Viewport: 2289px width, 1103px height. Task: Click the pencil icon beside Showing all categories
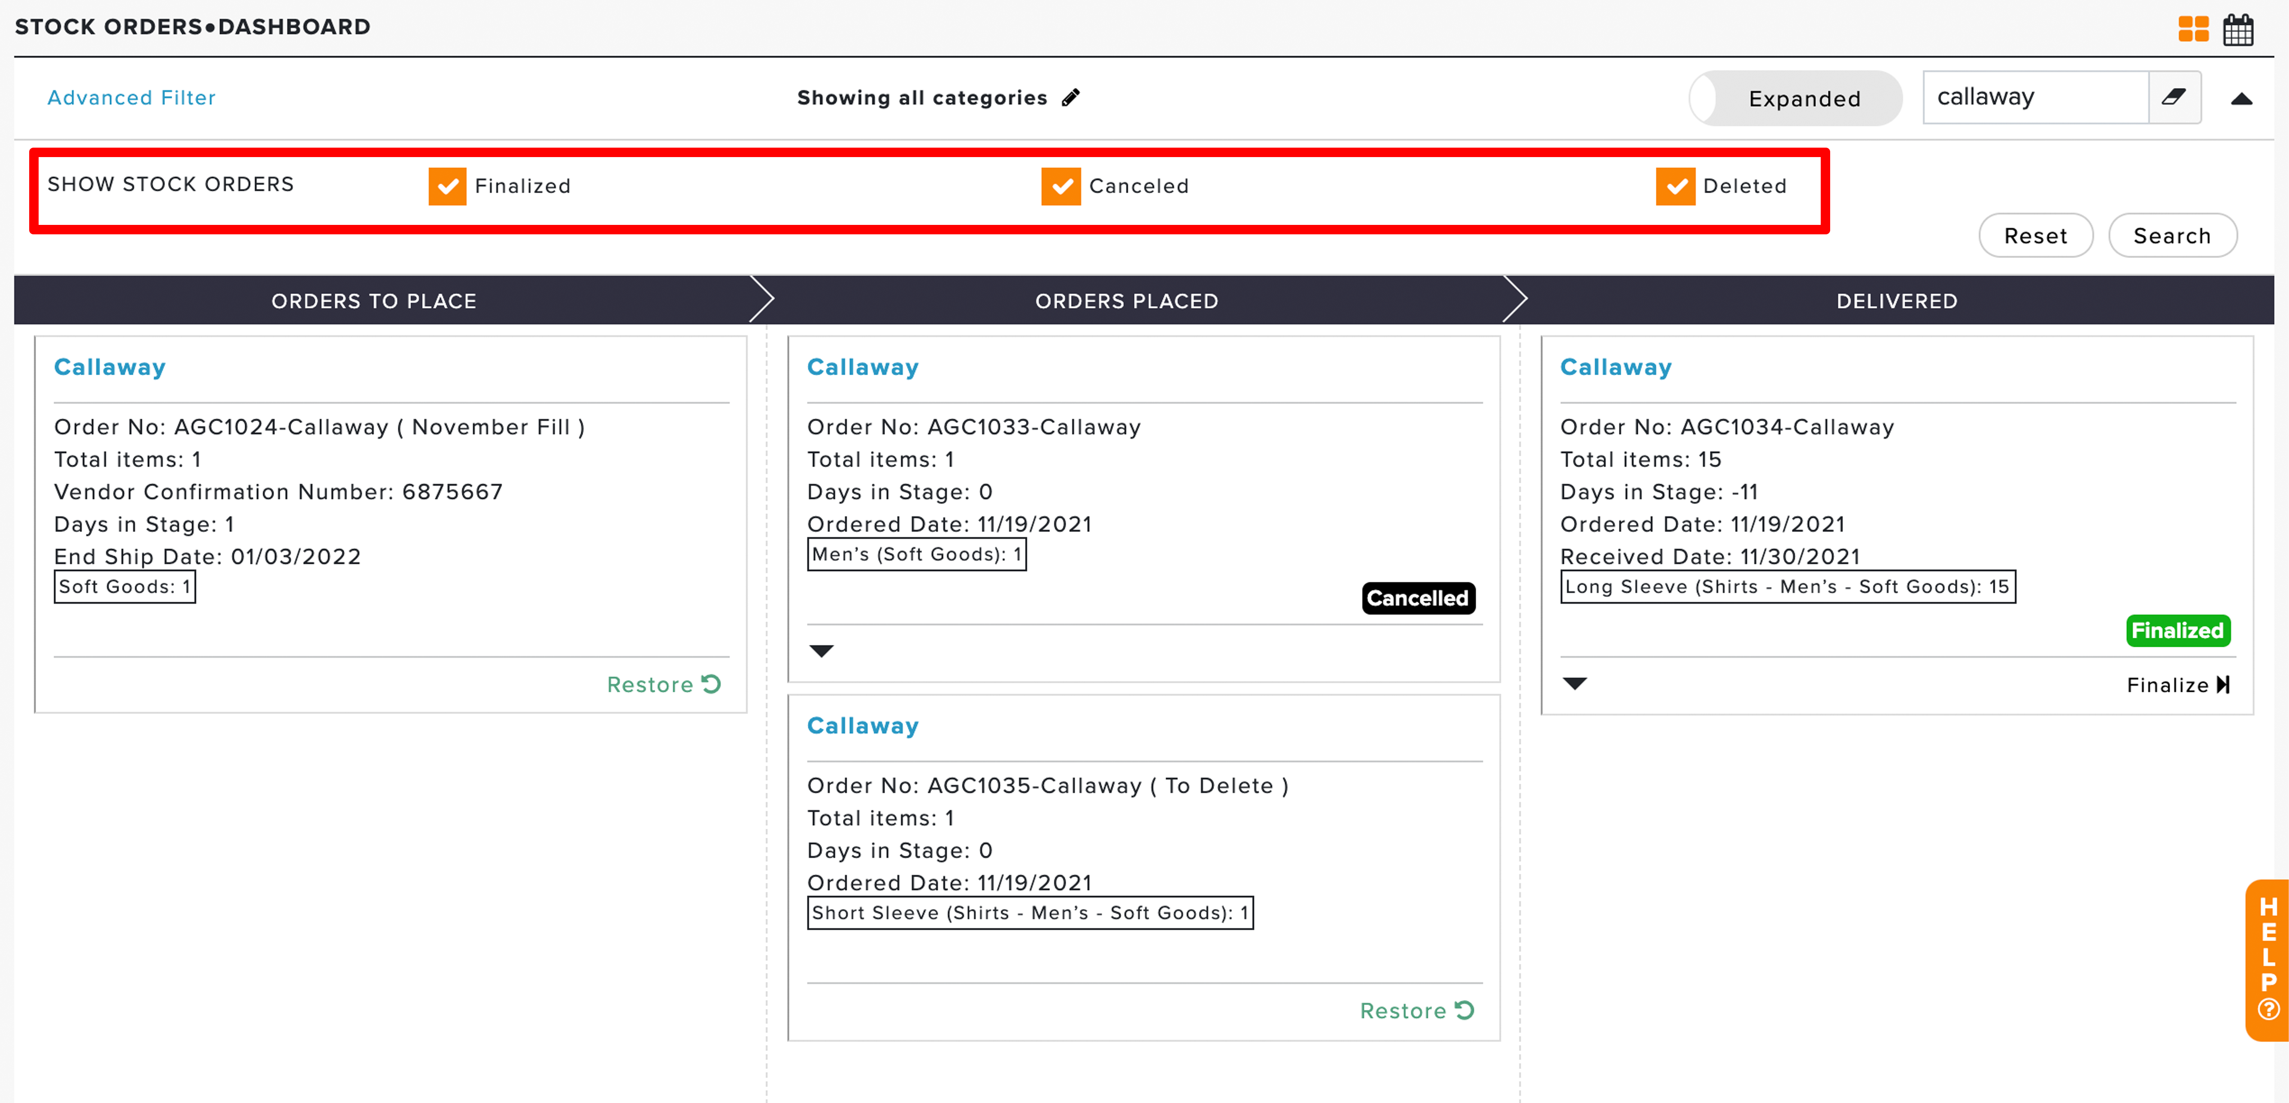pos(1071,98)
